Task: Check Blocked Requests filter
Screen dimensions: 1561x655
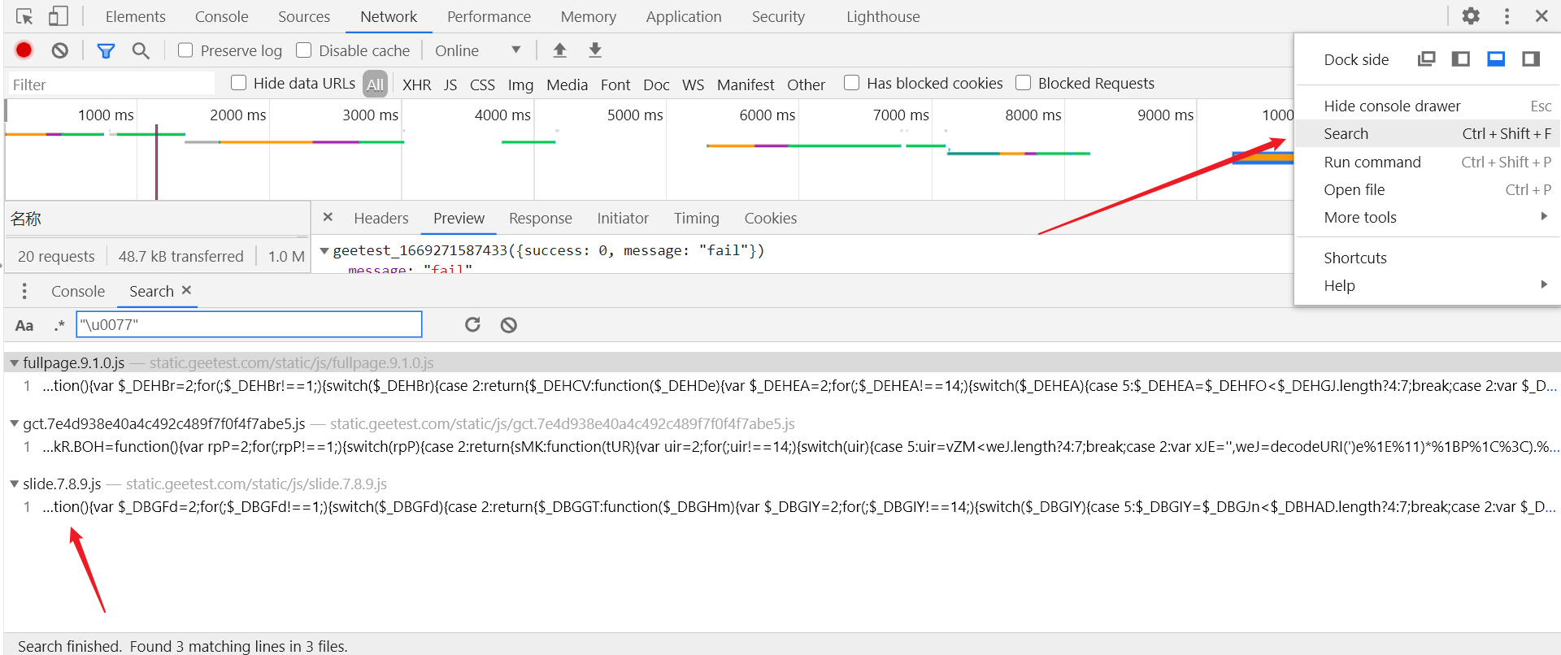Action: click(x=1023, y=83)
